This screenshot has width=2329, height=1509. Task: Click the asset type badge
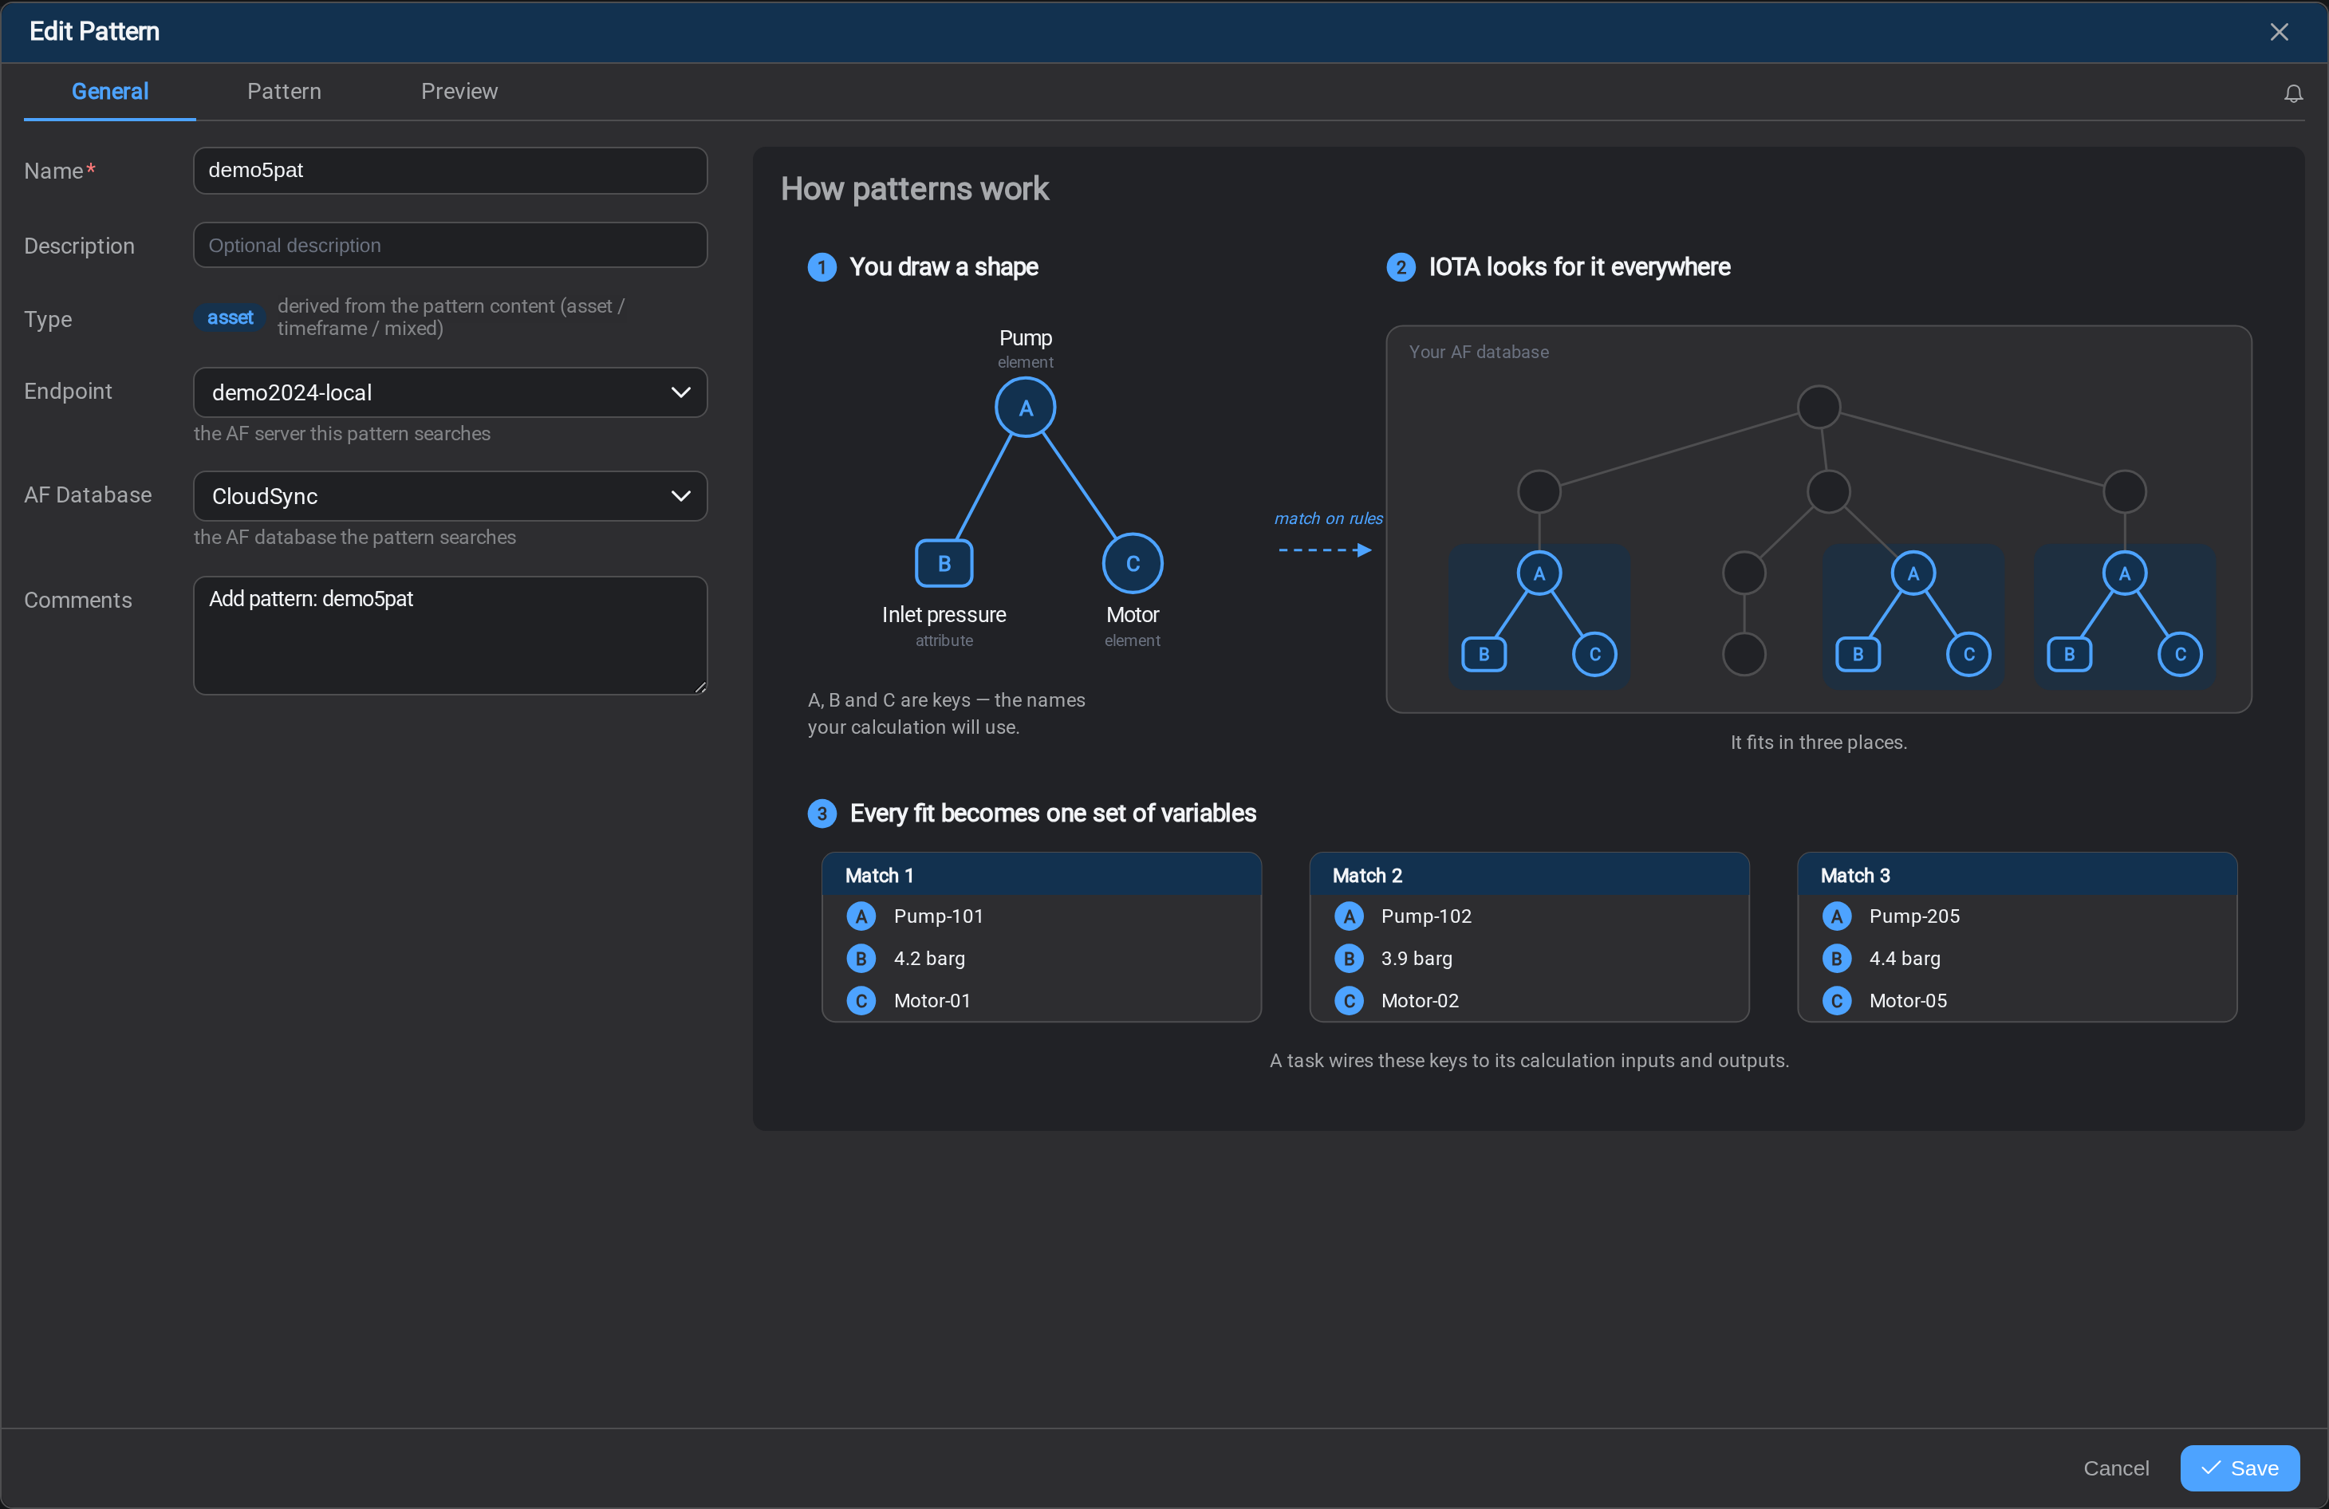coord(230,317)
